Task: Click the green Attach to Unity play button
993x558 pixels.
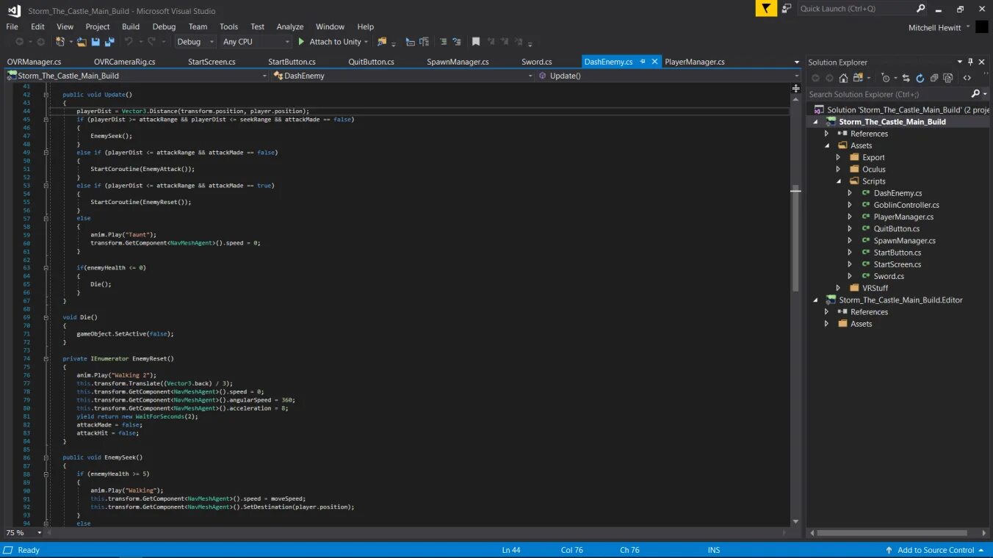Action: 301,42
